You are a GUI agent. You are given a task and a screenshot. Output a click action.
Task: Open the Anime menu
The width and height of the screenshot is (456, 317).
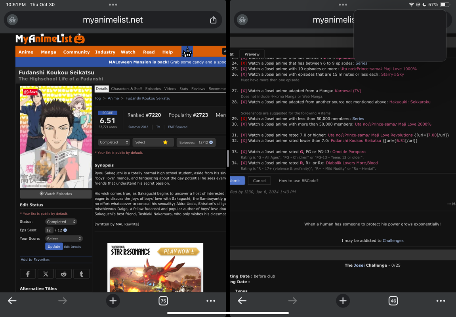tap(26, 52)
